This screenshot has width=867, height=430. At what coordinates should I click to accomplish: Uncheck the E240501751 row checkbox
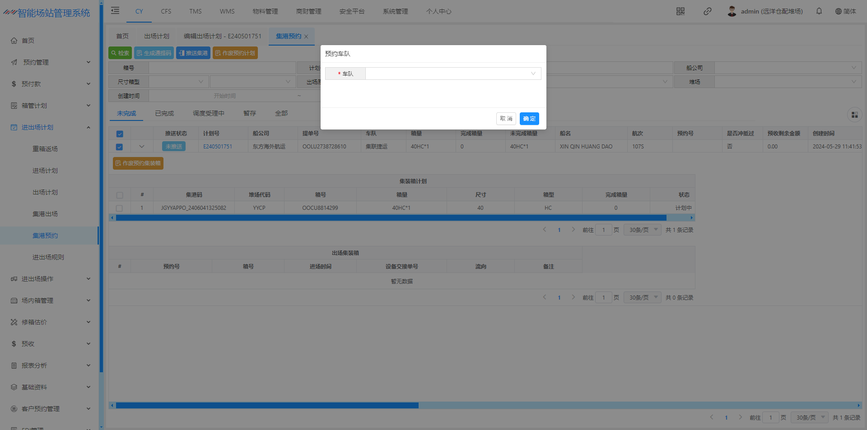[x=120, y=147]
